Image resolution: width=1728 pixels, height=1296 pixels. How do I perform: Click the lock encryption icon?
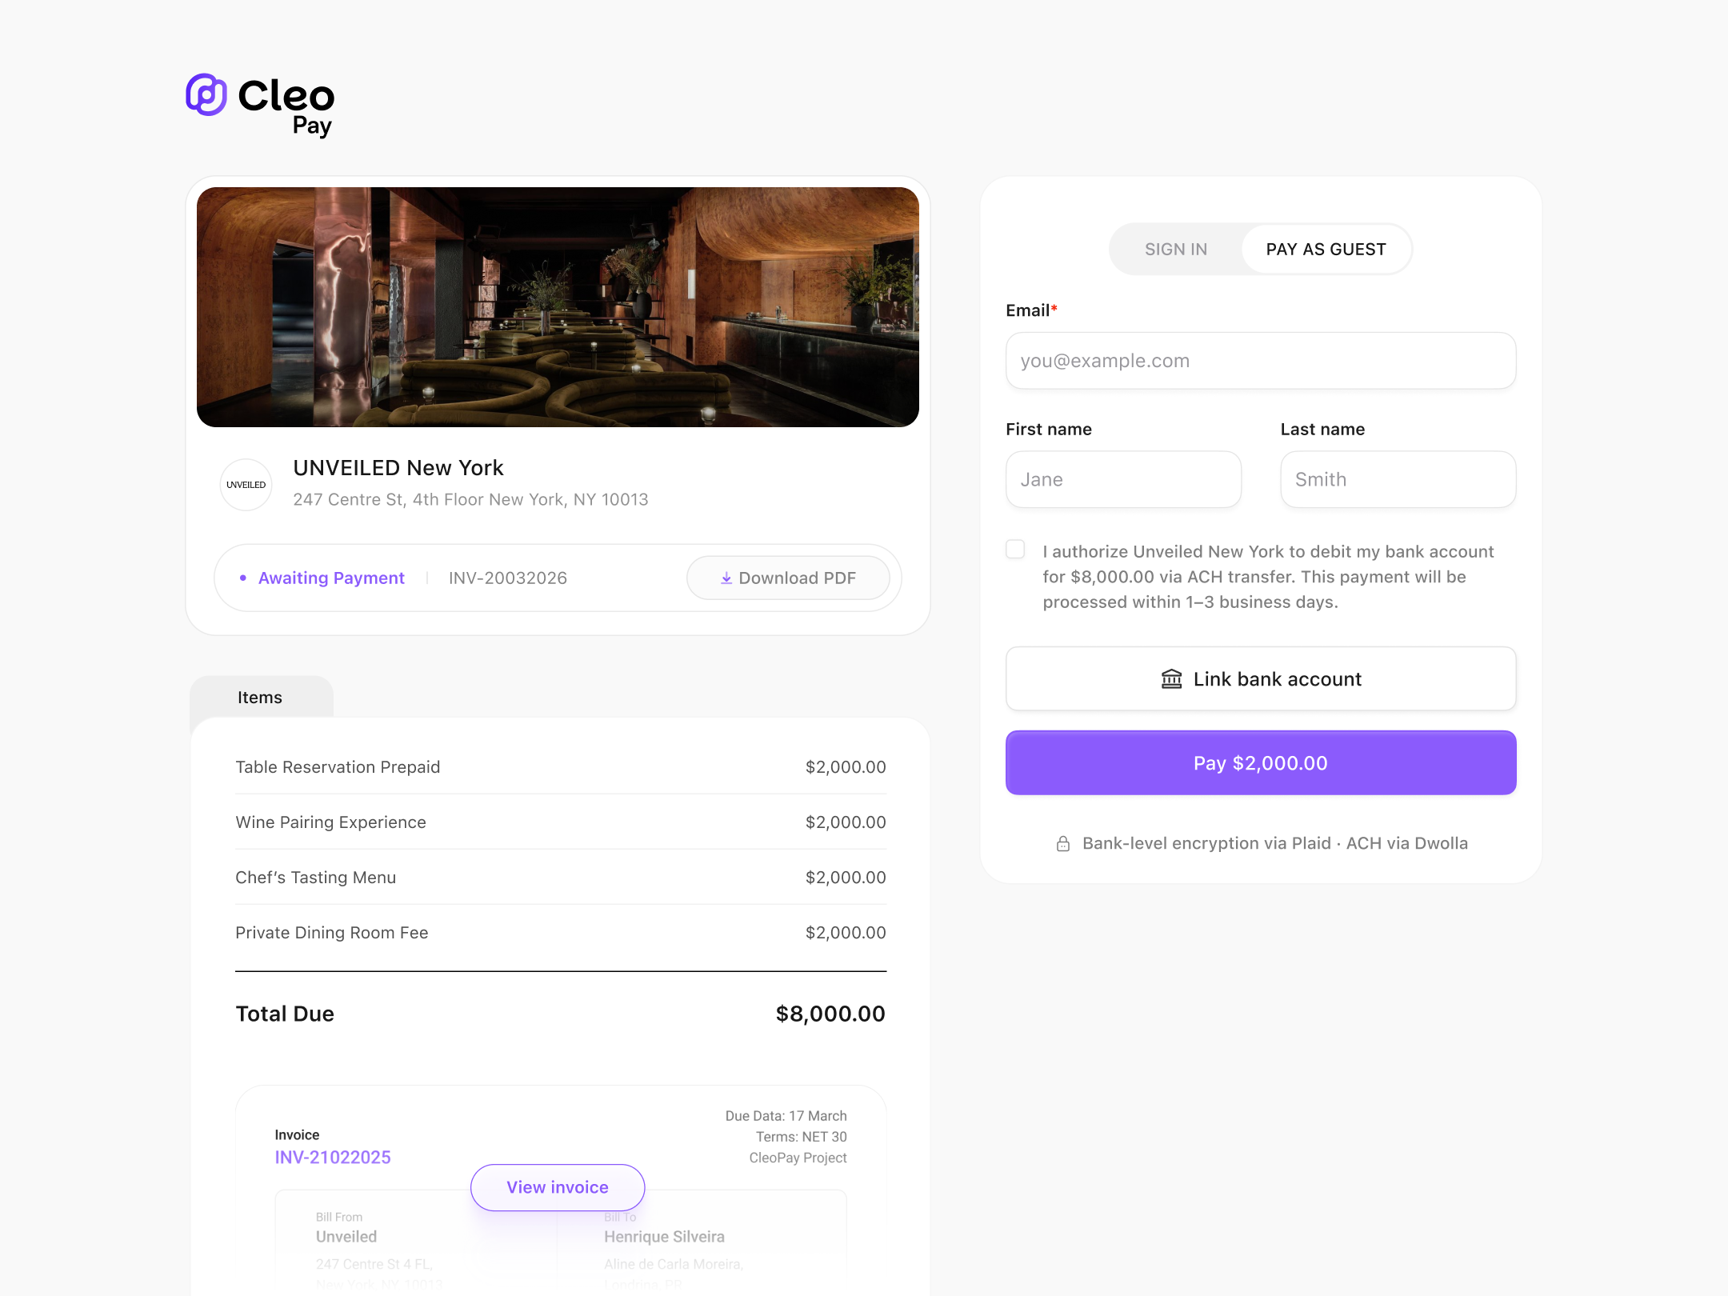tap(1063, 844)
